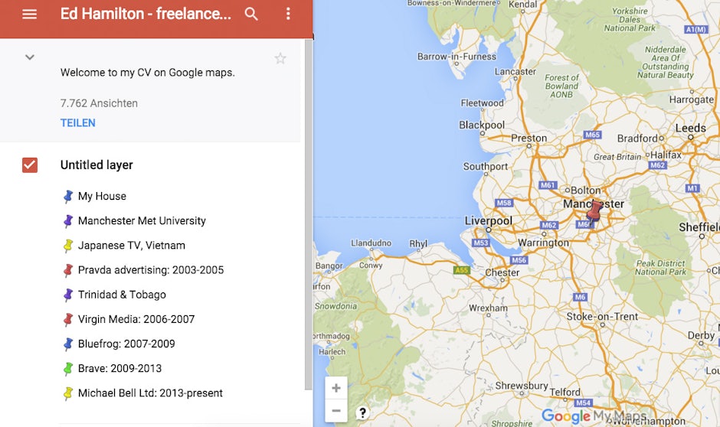Click the M56 motorway shield
Screen dimensions: 720x427
[519, 260]
